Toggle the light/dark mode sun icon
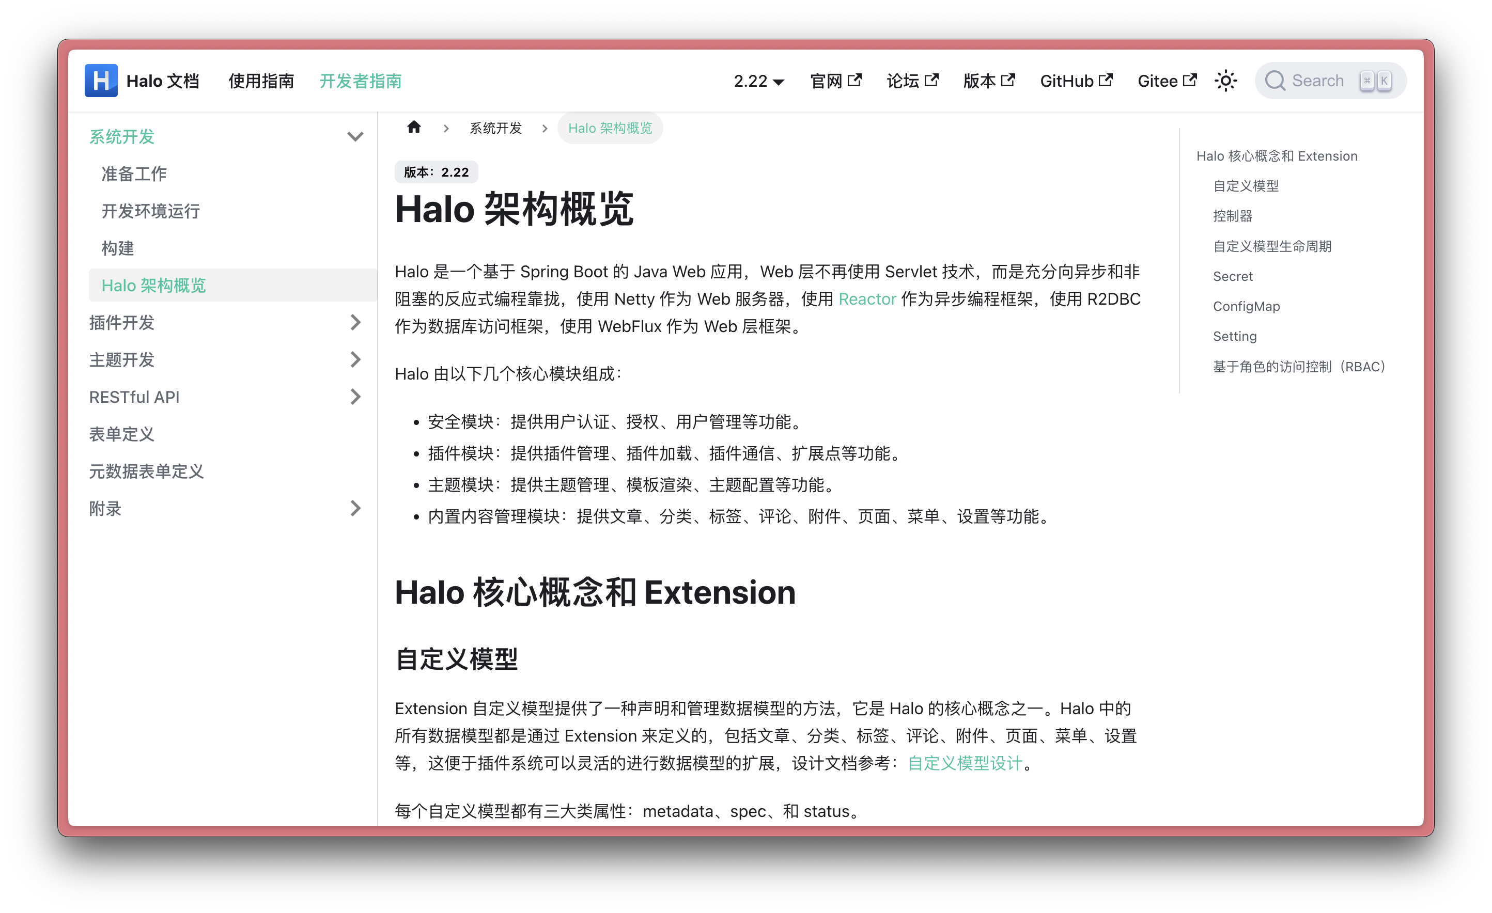 pyautogui.click(x=1225, y=81)
